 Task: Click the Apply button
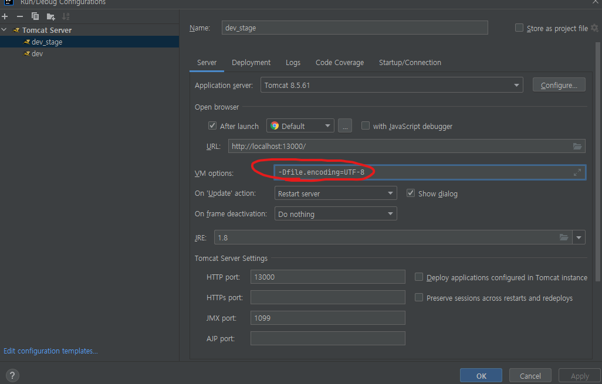pyautogui.click(x=579, y=376)
